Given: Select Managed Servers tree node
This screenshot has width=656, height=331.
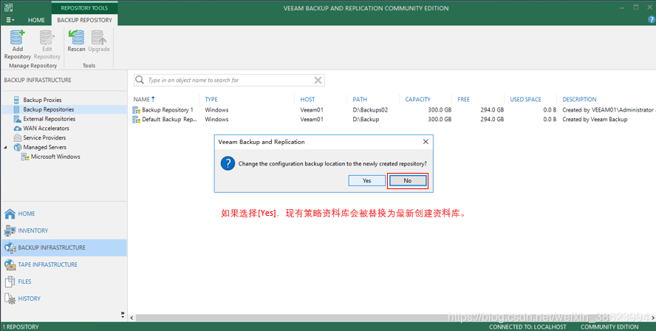Looking at the screenshot, I should point(45,147).
